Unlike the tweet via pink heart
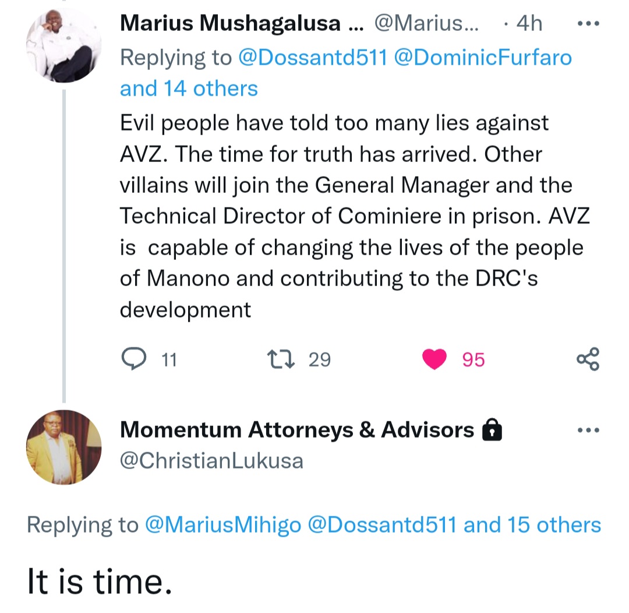The height and width of the screenshot is (613, 629). click(x=434, y=359)
